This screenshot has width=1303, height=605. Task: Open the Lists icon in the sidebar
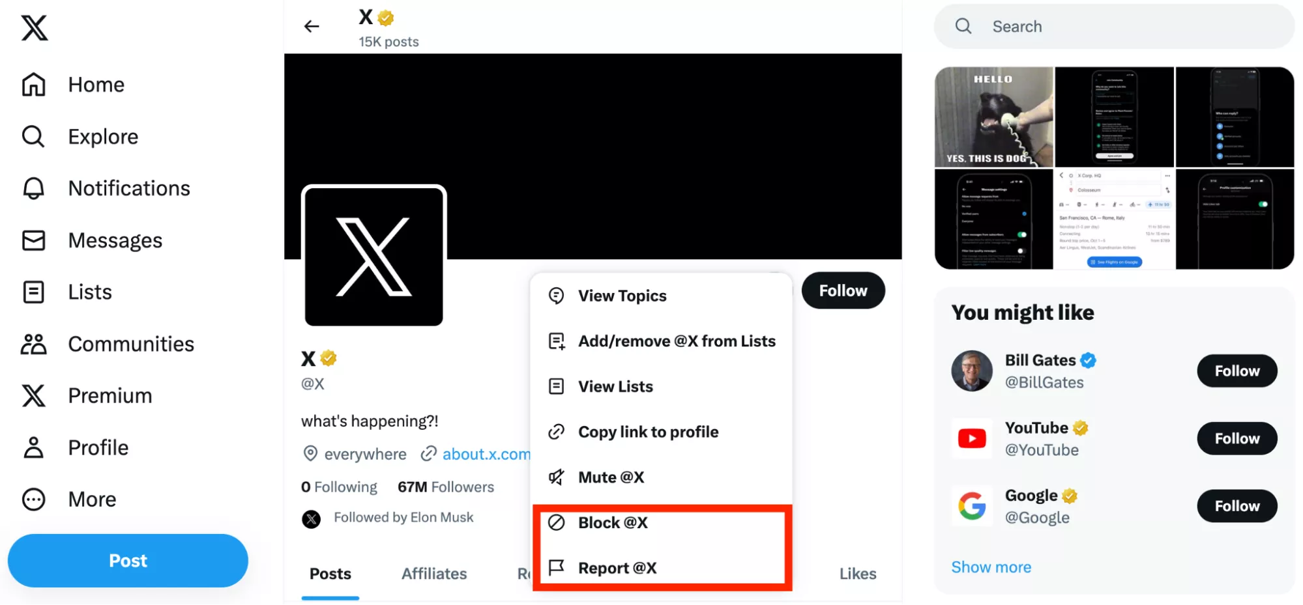point(33,292)
